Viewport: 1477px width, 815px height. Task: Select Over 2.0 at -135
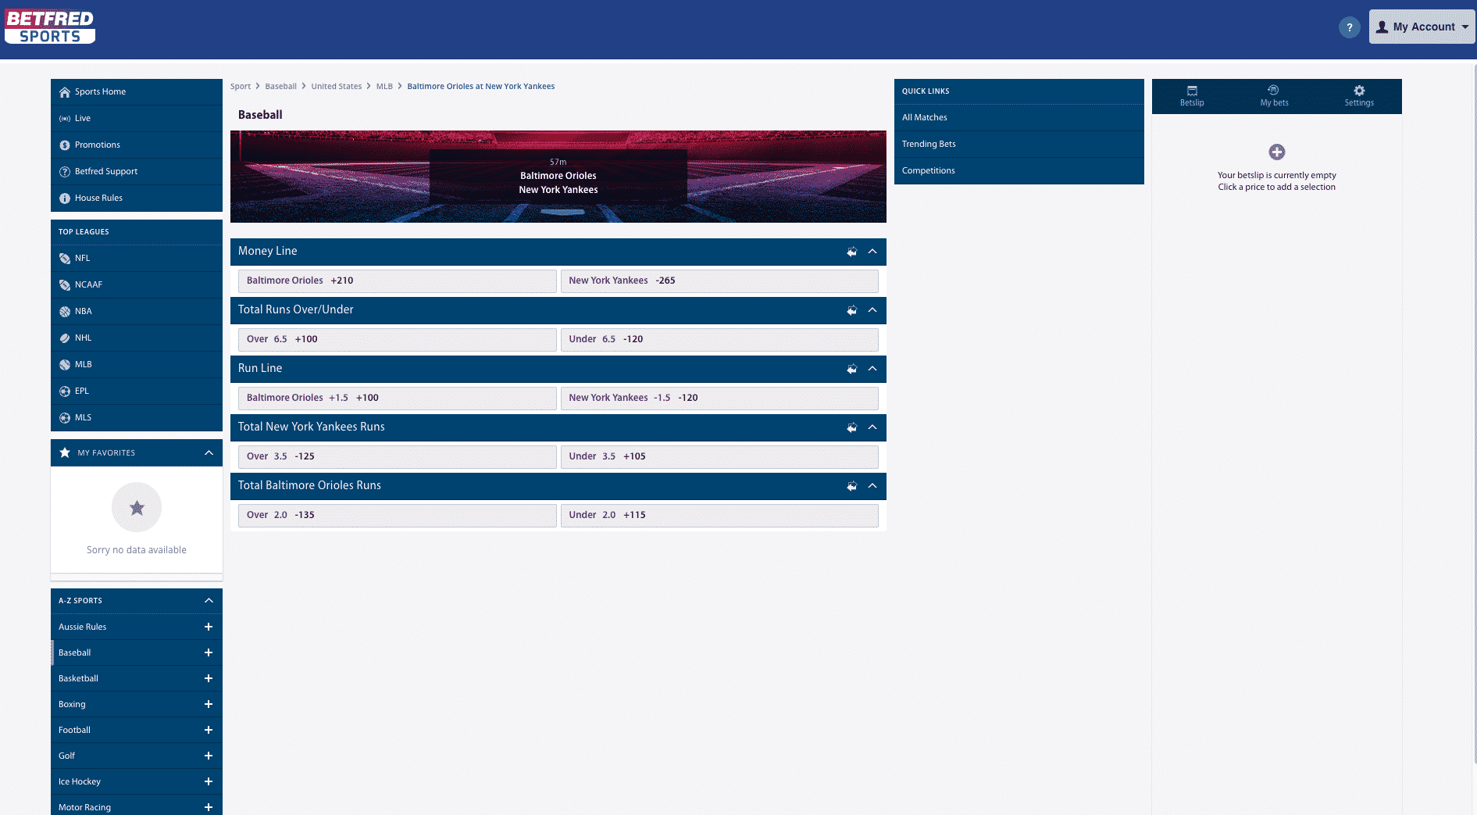[x=397, y=516]
